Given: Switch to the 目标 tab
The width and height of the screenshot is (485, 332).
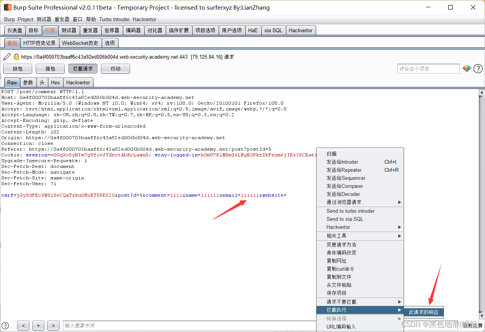Looking at the screenshot, I should (x=33, y=30).
